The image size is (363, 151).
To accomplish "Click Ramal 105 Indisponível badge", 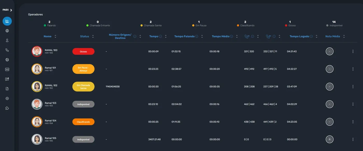I will (x=83, y=139).
